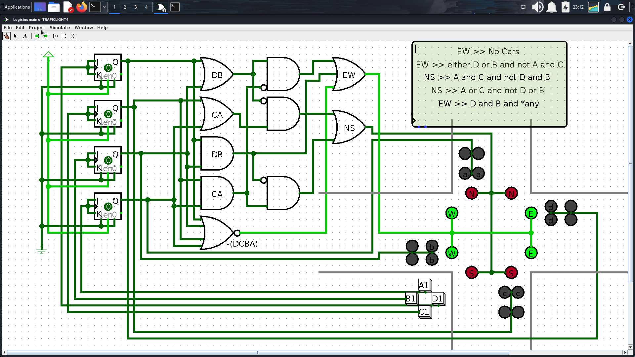Viewport: 635px width, 357px height.
Task: Toggle the second J-K flip-flop state
Action: (108, 114)
